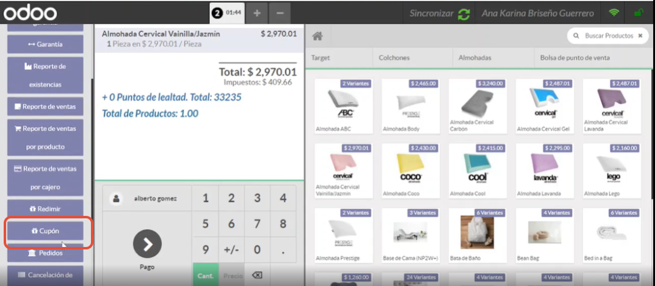Open the Target category
Image resolution: width=655 pixels, height=286 pixels.
pos(339,58)
